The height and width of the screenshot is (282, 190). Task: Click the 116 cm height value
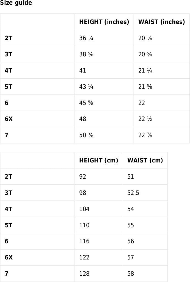[84, 241]
